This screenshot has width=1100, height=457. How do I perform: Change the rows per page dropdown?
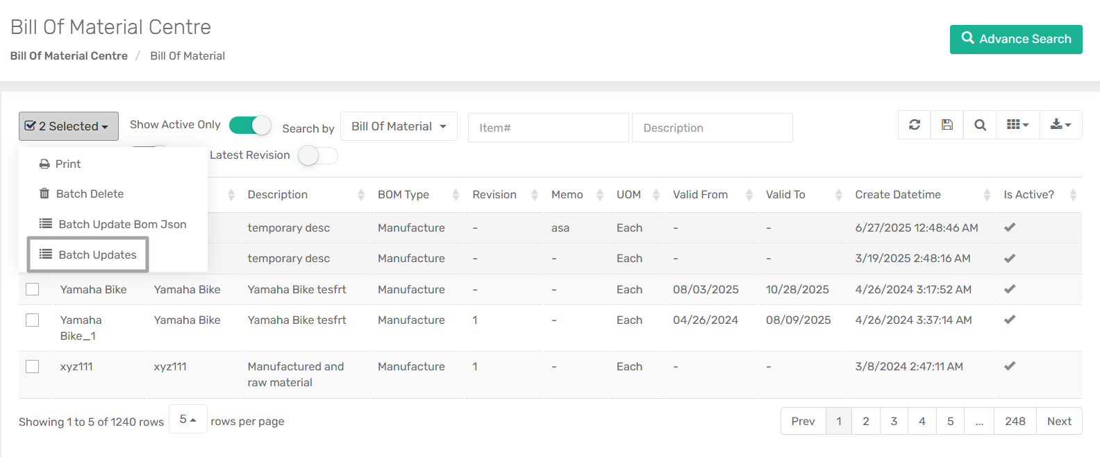(x=188, y=420)
